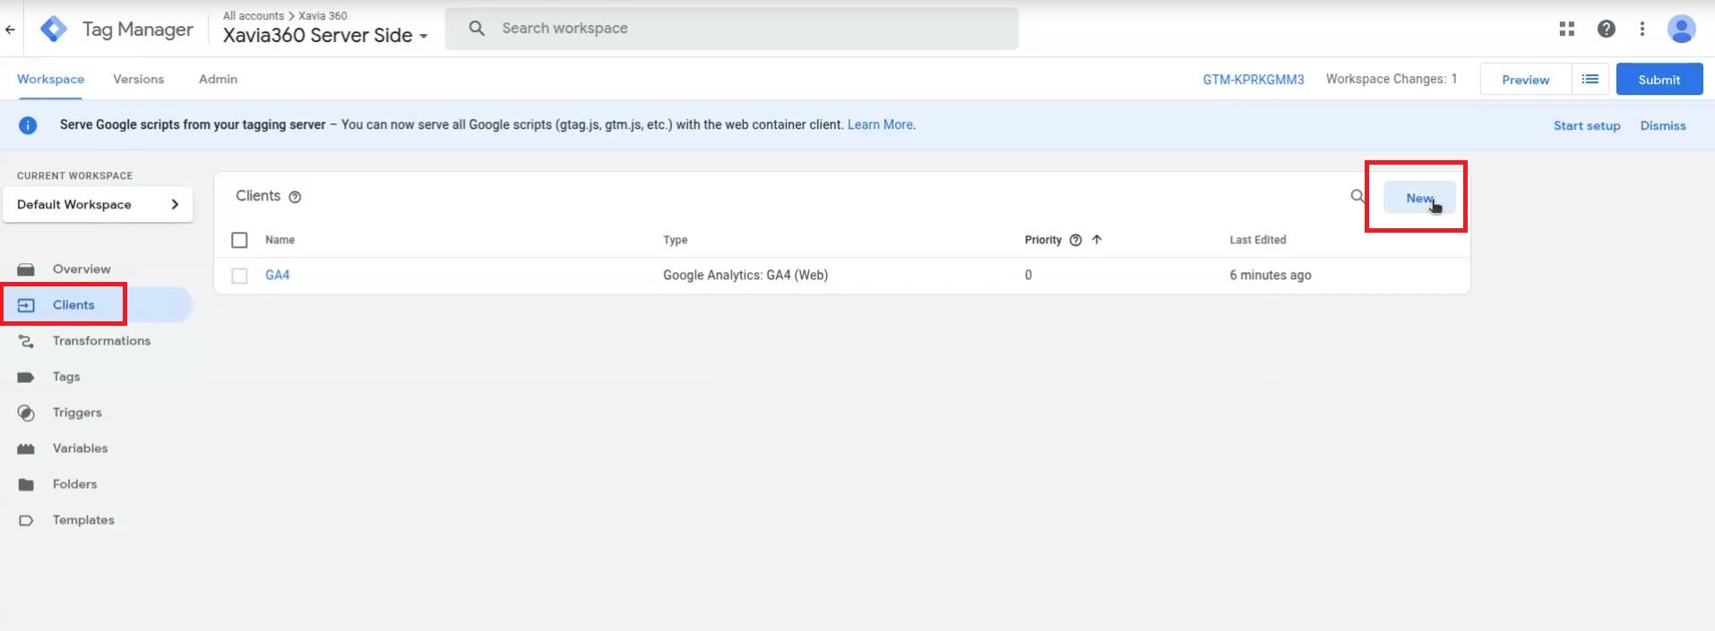Click the Clients help question mark icon
1715x631 pixels.
coord(295,197)
